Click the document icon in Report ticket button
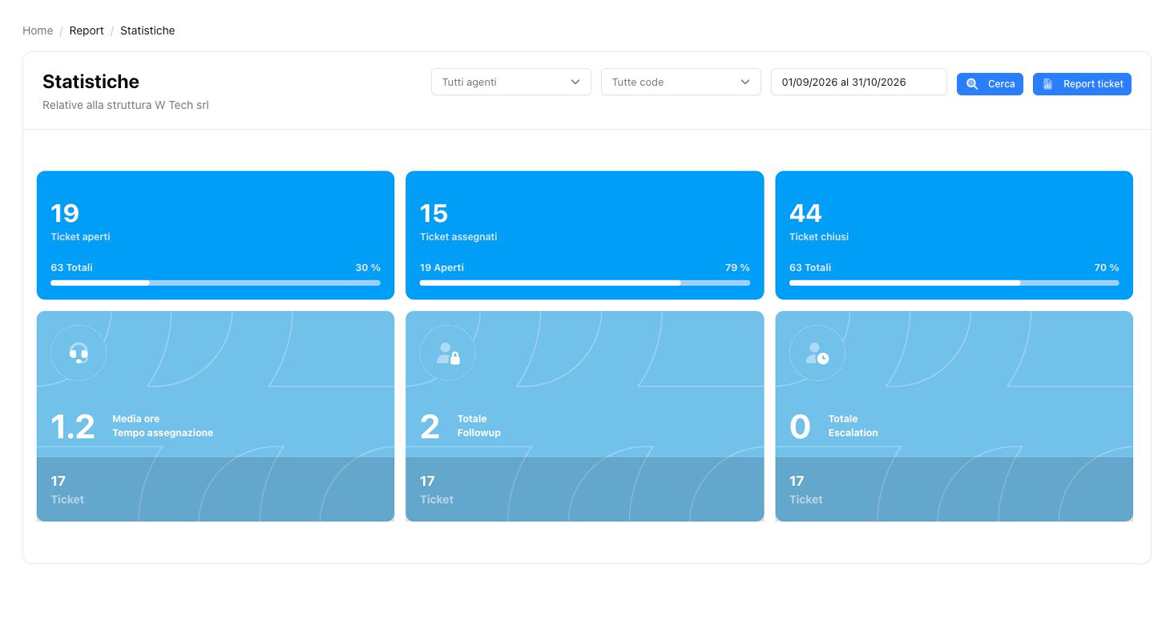This screenshot has width=1174, height=644. pos(1047,84)
